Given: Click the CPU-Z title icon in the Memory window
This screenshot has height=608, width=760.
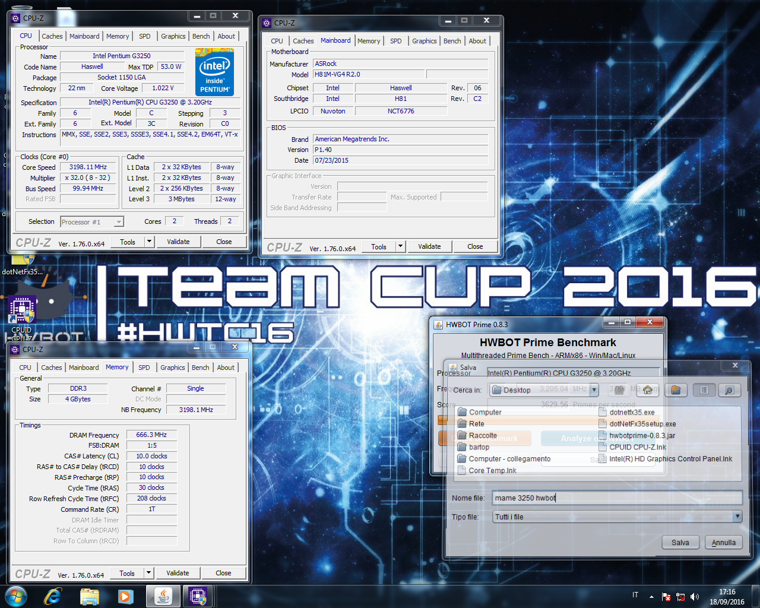Looking at the screenshot, I should coord(15,349).
